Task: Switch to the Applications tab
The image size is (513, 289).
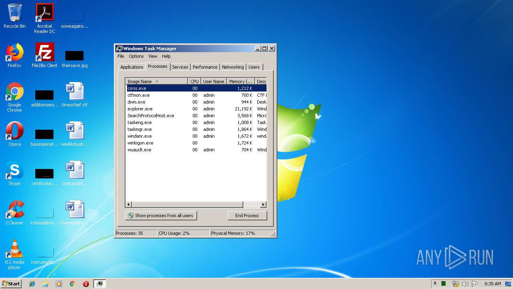Action: tap(131, 67)
